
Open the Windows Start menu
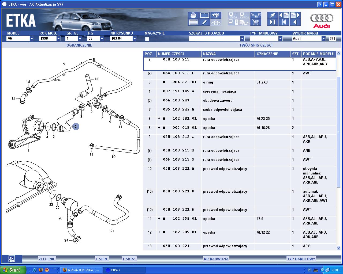coord(13,270)
